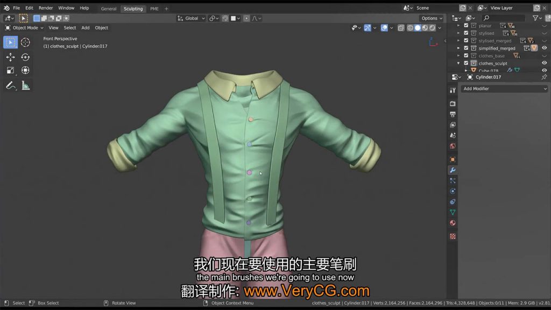Select the Move tool in the toolbar
This screenshot has height=310, width=551.
pos(11,57)
